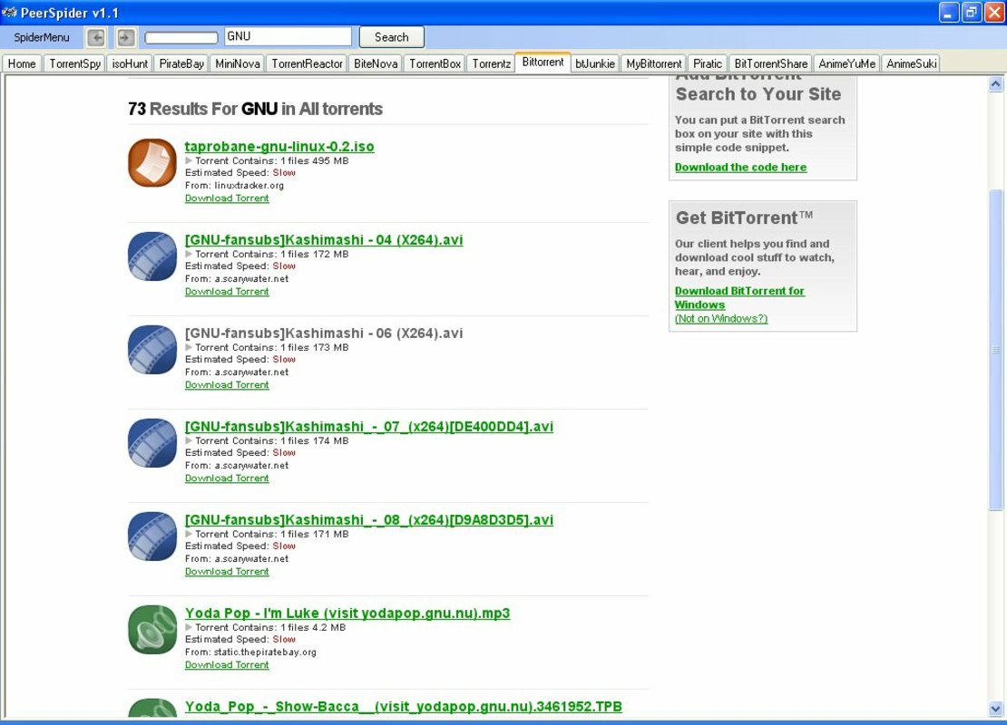Open Yoda Pop - I'm Luke mp3 link
1007x725 pixels.
347,614
